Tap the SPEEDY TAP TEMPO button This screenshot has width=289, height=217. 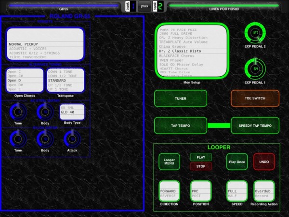click(255, 126)
